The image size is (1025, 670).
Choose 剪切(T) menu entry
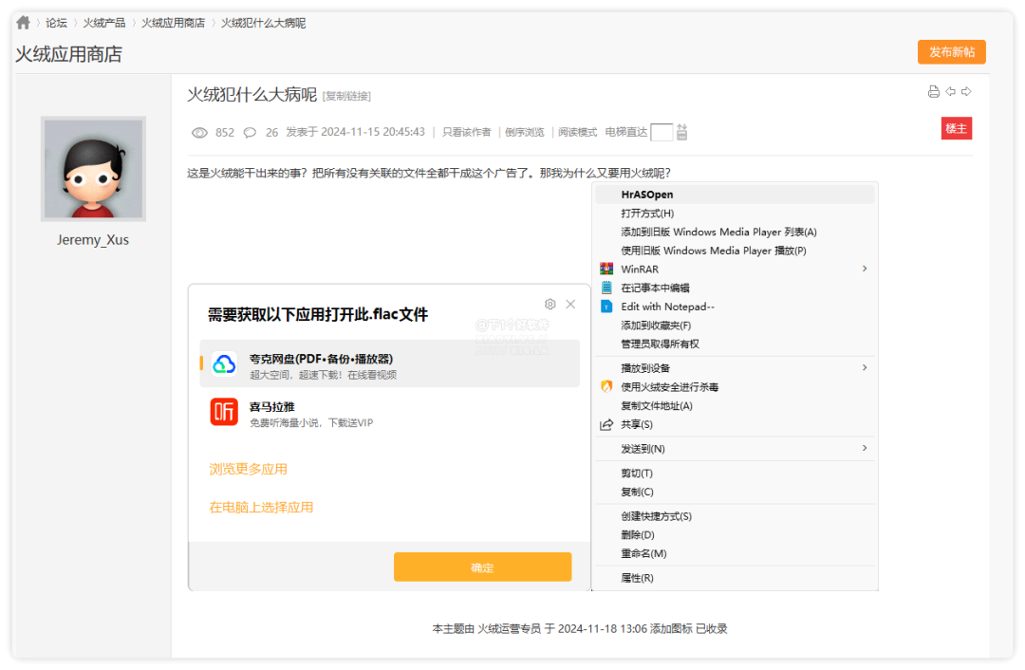(735, 474)
